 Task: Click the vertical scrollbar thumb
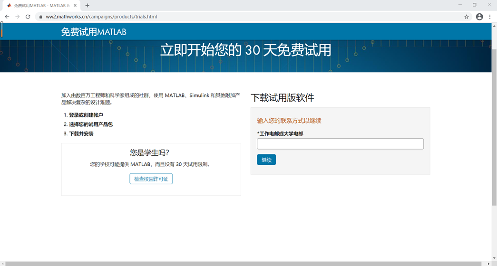(x=494, y=127)
